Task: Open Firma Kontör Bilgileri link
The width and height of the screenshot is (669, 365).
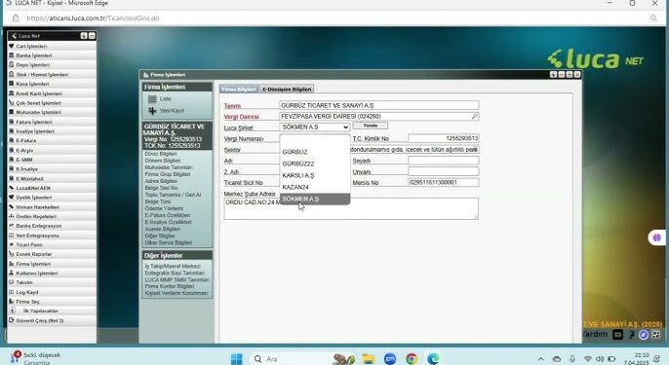Action: point(170,286)
